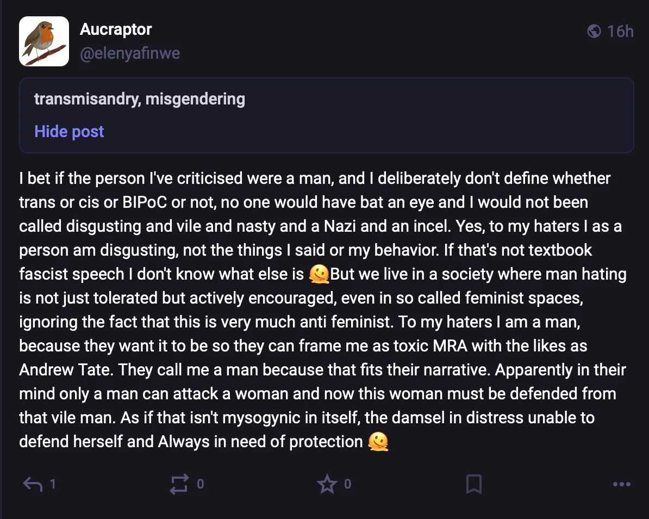Click the content warning text 'transmisandry, misgendering'
This screenshot has height=519, width=649.
click(x=140, y=99)
